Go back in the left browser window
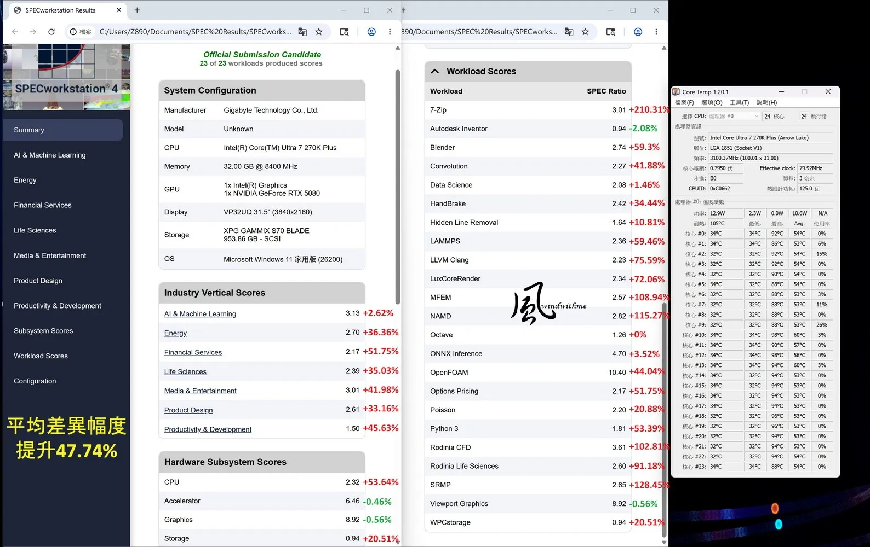The image size is (870, 547). point(15,32)
